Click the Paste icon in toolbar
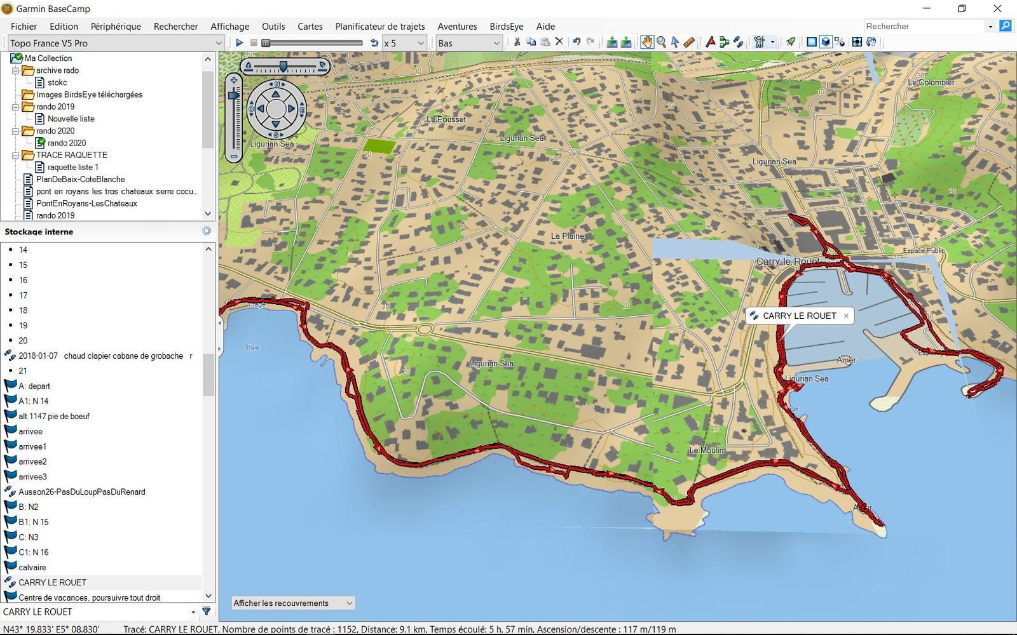This screenshot has height=635, width=1017. (x=545, y=42)
